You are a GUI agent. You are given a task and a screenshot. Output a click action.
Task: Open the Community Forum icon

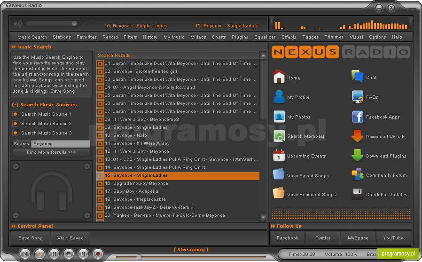click(x=358, y=175)
